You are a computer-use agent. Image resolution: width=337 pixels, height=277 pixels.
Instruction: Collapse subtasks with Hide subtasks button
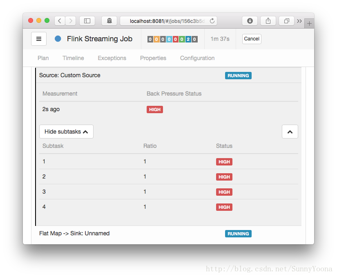tap(66, 132)
